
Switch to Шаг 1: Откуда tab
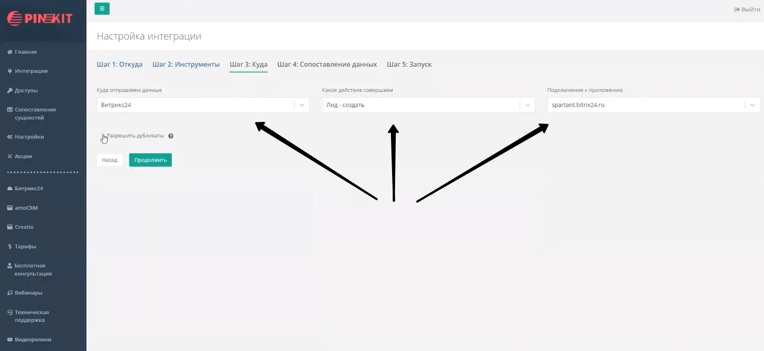[120, 65]
